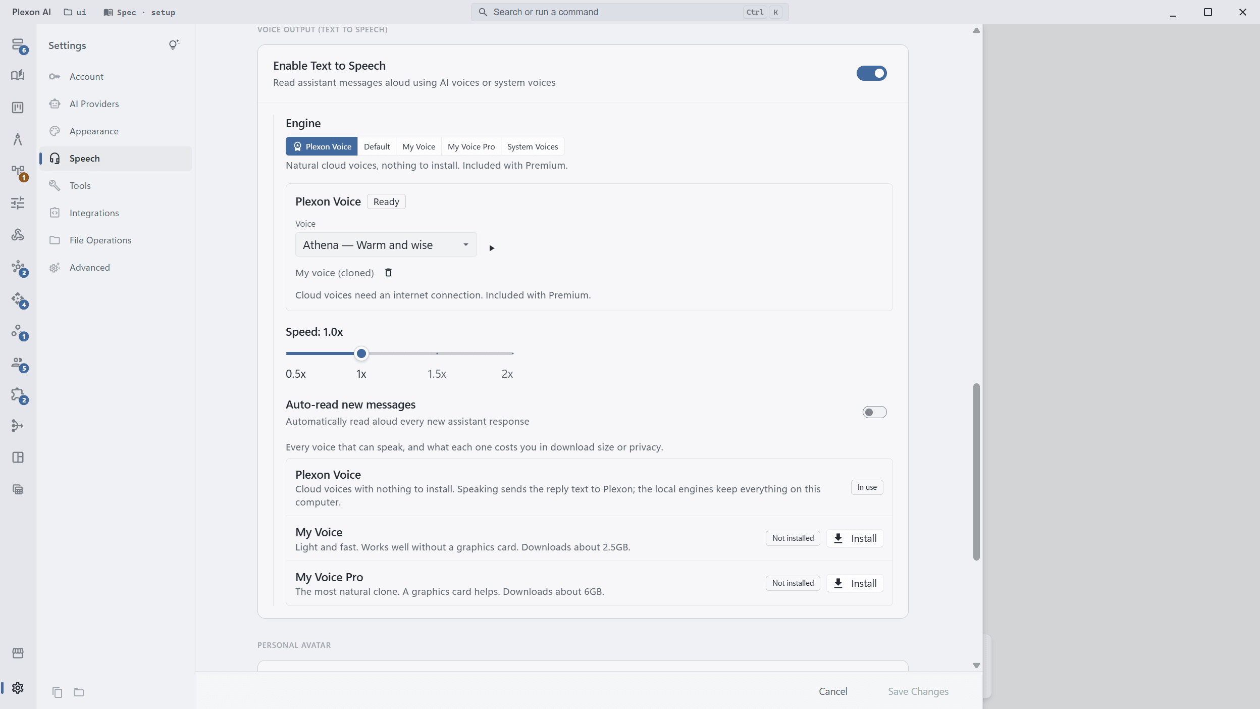This screenshot has width=1260, height=709.
Task: Open the tune sliders icon in left rail
Action: click(x=18, y=203)
